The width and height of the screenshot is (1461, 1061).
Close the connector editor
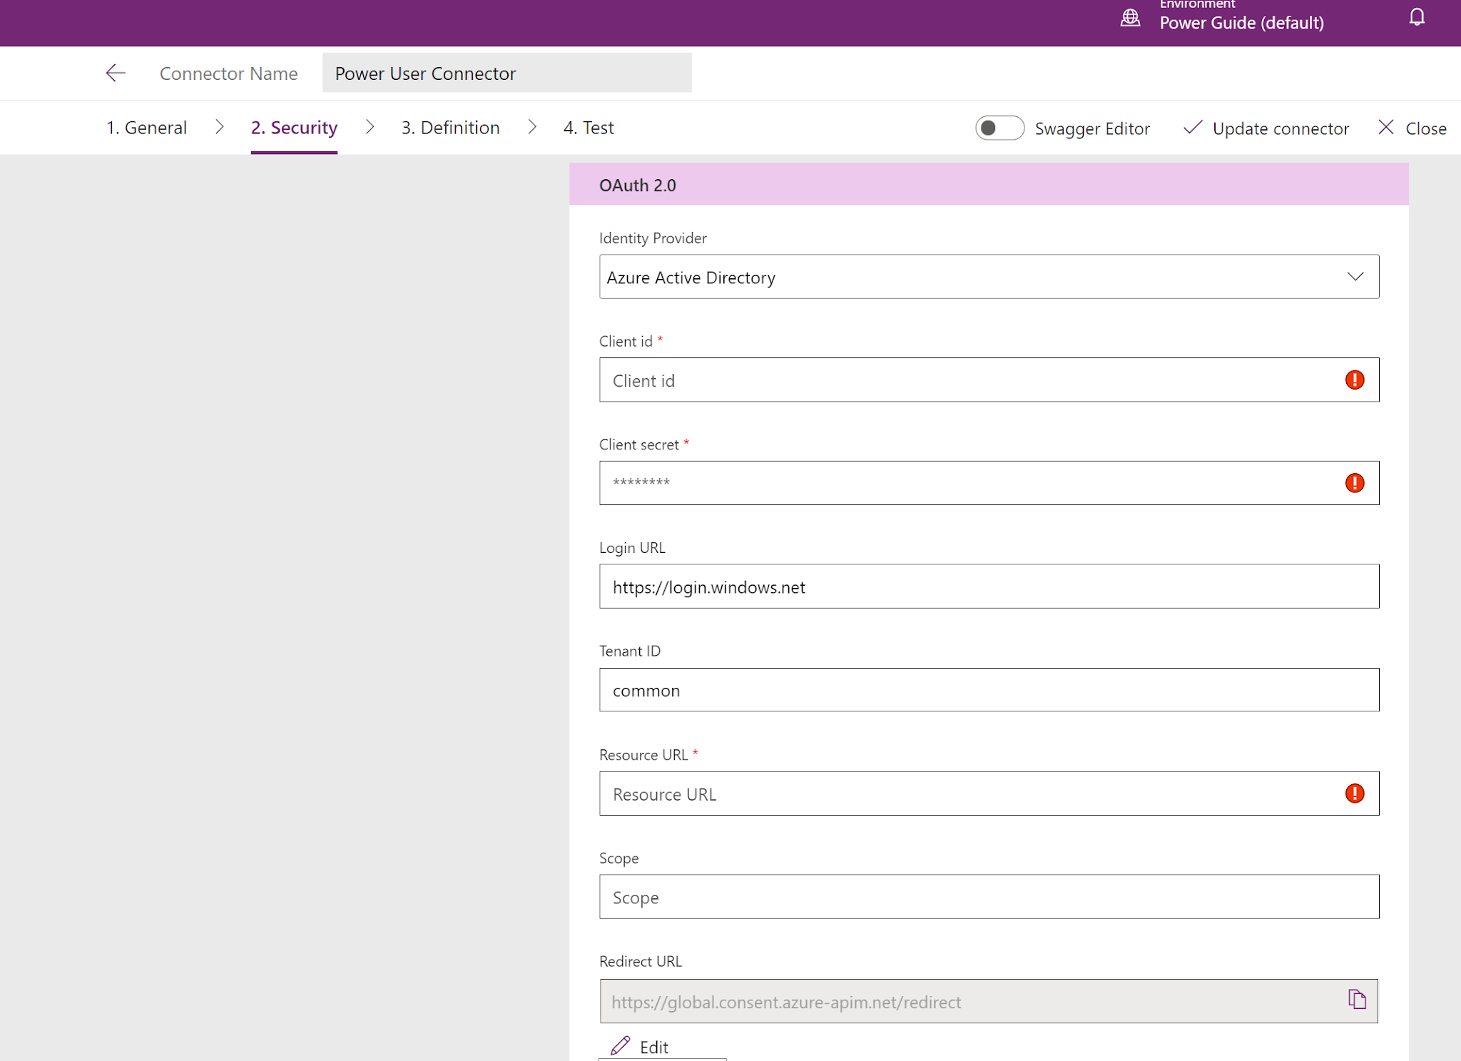[x=1412, y=128]
